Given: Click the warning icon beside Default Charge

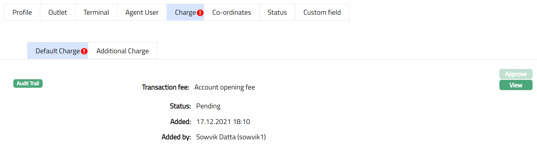Looking at the screenshot, I should click(84, 51).
